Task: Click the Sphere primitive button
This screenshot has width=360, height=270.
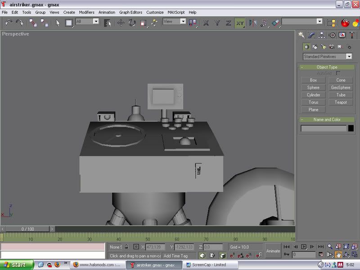Action: [313, 87]
